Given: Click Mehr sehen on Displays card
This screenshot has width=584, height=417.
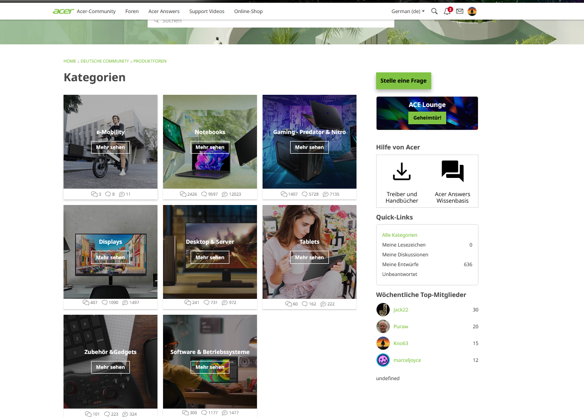Looking at the screenshot, I should [110, 257].
